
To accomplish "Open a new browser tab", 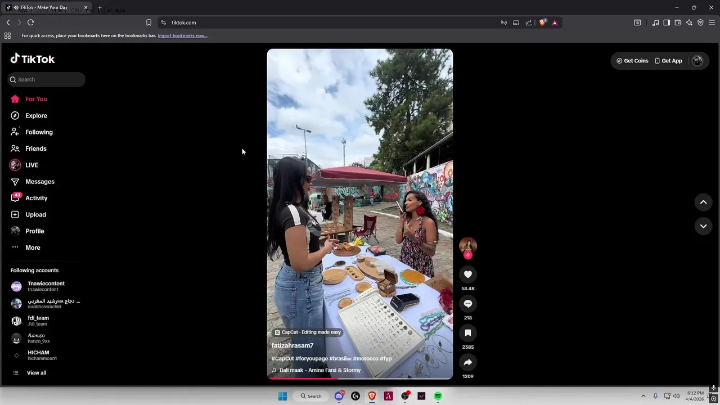I will pos(100,8).
